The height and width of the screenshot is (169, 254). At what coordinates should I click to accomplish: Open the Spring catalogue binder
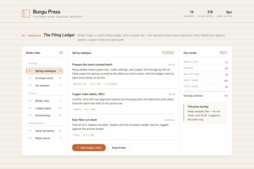[x=45, y=71]
